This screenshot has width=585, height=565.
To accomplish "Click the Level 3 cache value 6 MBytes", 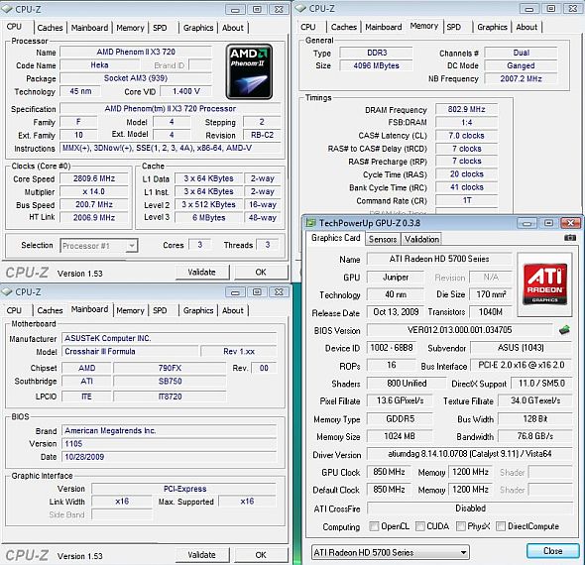I will pyautogui.click(x=208, y=217).
